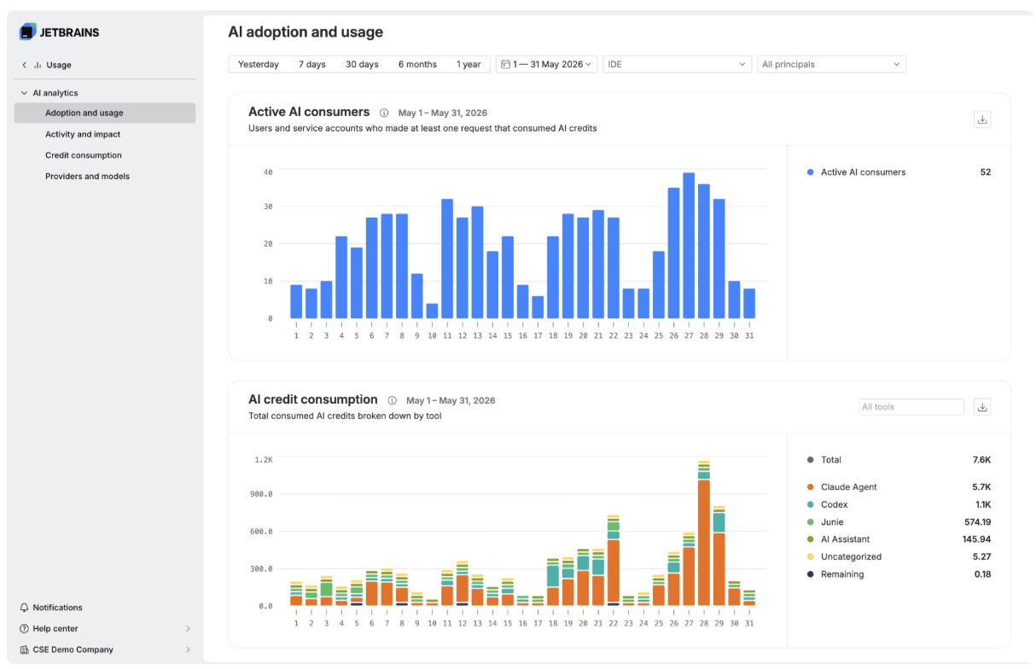Viewport: 1036px width, 669px height.
Task: Toggle the Codex legend series
Action: click(x=827, y=504)
